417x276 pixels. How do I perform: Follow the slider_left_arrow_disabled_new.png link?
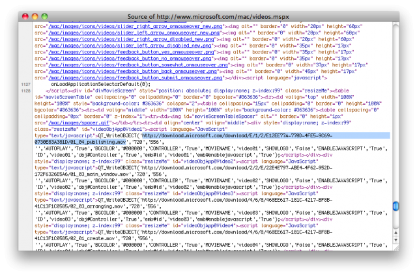pos(130,46)
